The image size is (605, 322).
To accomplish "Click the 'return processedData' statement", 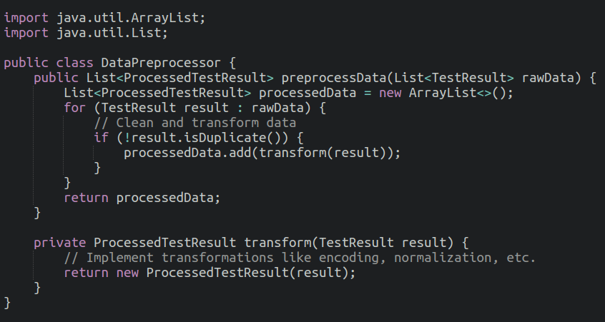I will coord(142,198).
